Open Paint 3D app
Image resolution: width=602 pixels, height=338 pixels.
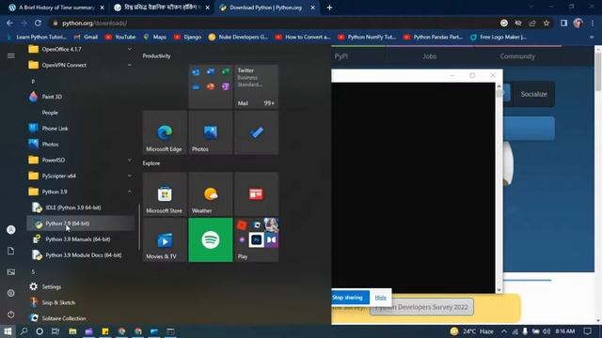coord(80,97)
